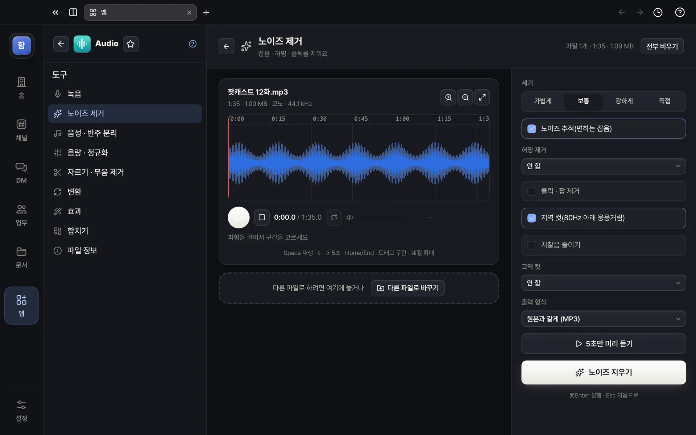Select 자르기·무음 제거 tool
Image resolution: width=696 pixels, height=435 pixels.
click(125, 172)
